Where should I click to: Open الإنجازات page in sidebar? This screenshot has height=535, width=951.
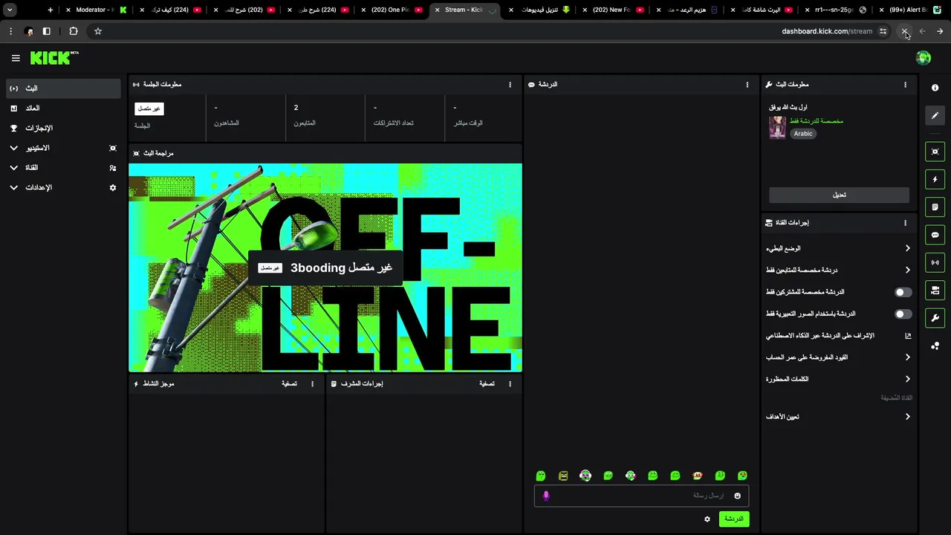[x=63, y=128]
